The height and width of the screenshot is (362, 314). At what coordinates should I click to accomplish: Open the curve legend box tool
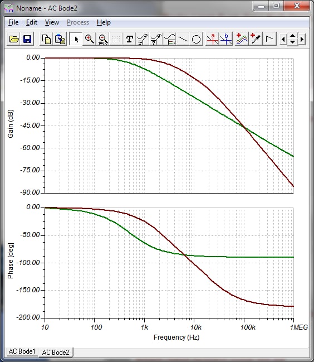coord(170,39)
